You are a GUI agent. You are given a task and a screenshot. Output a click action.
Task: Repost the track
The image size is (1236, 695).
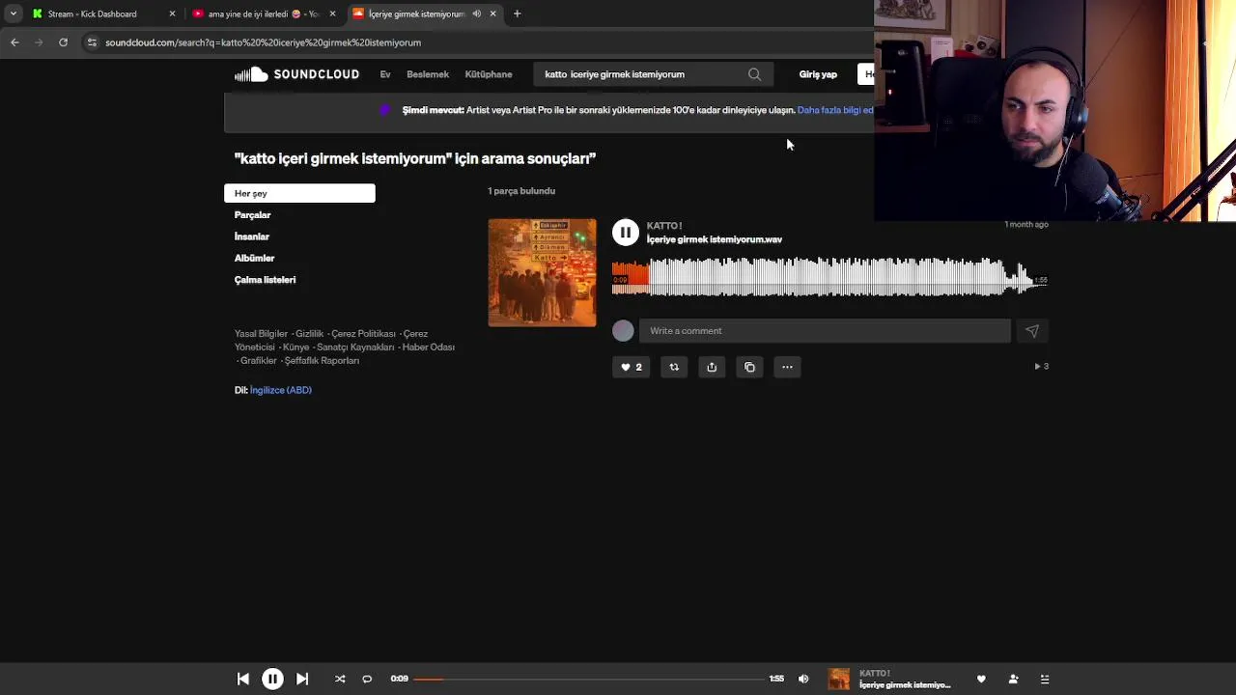coord(674,367)
